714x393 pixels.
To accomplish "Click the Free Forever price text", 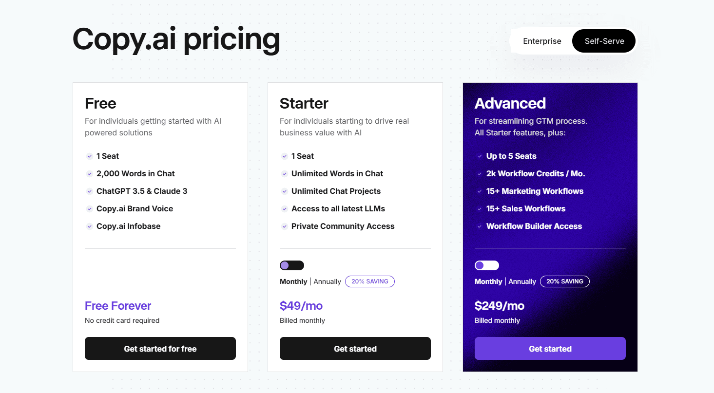I will click(118, 306).
